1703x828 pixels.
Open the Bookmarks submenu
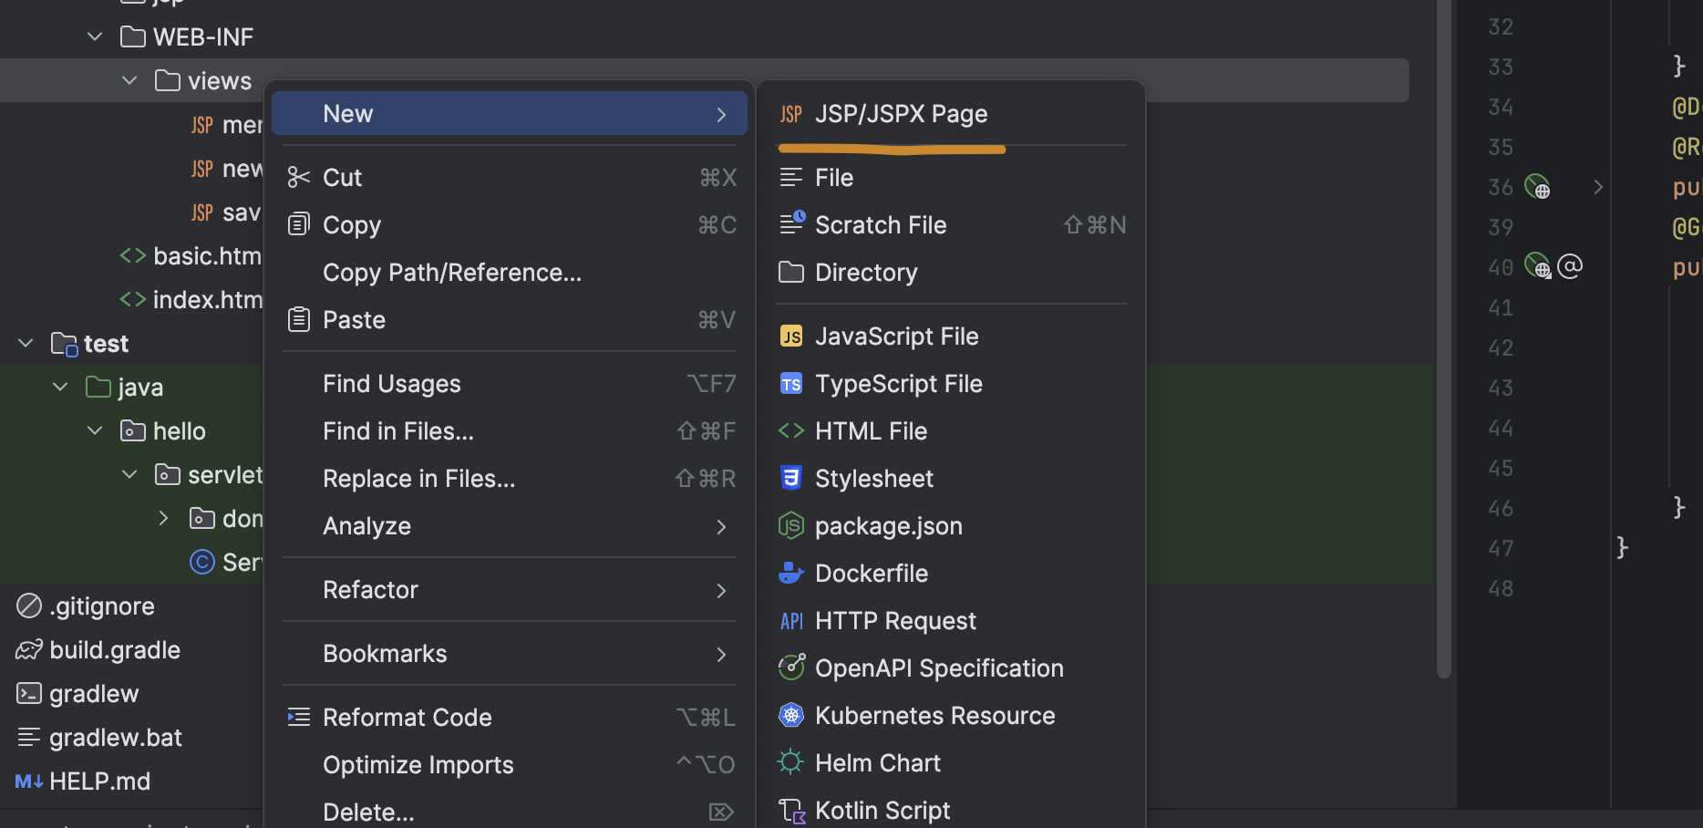point(510,654)
